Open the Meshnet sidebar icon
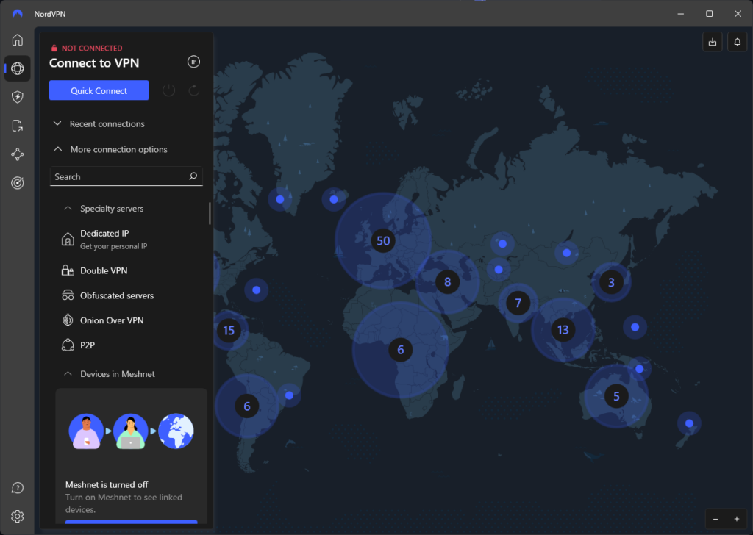753x535 pixels. [x=18, y=154]
